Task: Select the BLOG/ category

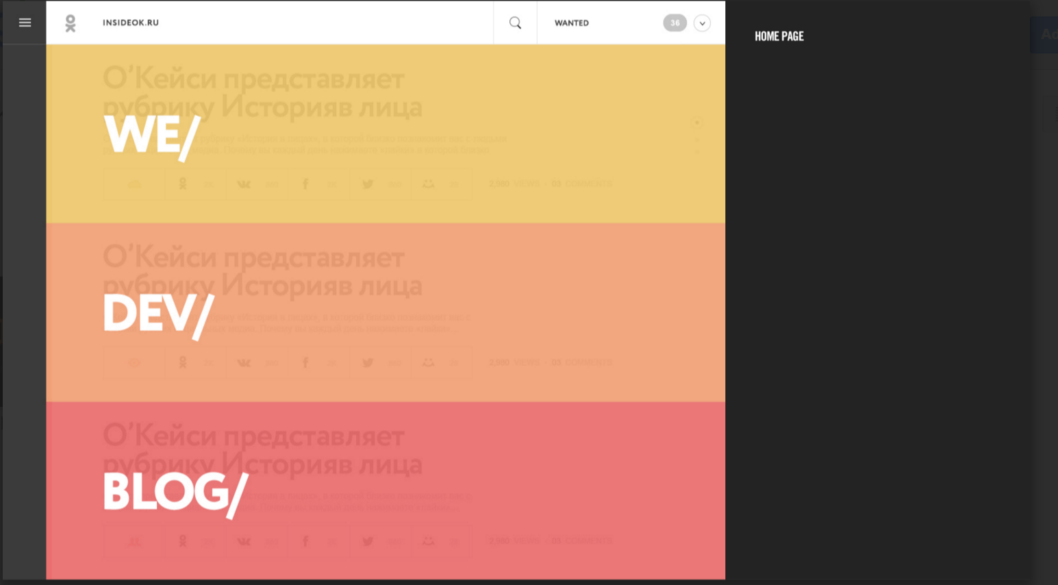Action: pyautogui.click(x=175, y=493)
